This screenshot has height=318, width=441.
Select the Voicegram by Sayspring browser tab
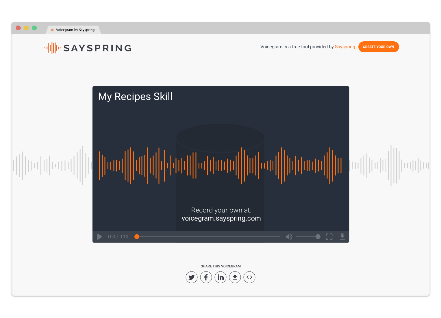click(73, 30)
